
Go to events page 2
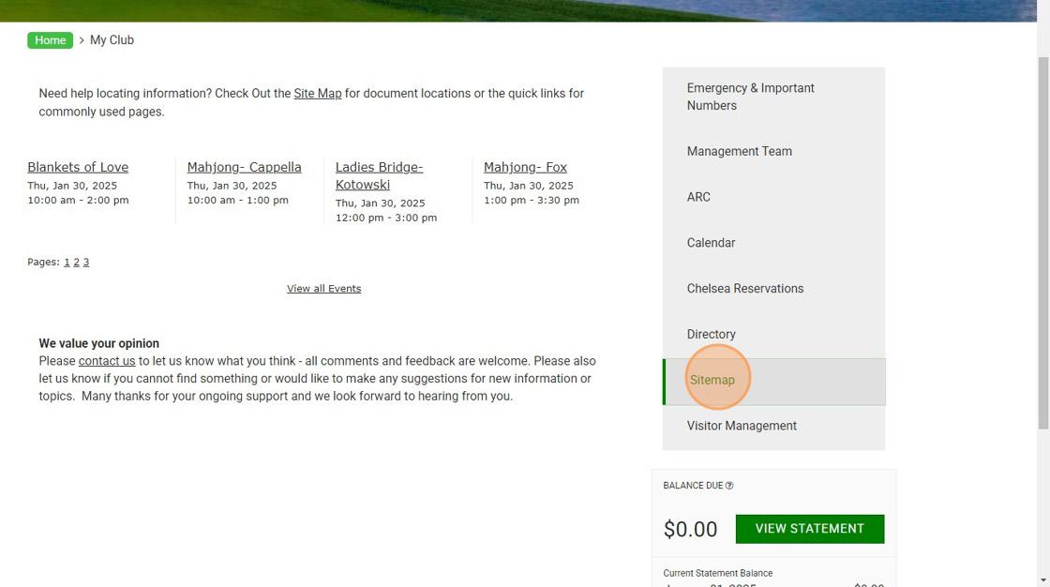click(x=76, y=263)
